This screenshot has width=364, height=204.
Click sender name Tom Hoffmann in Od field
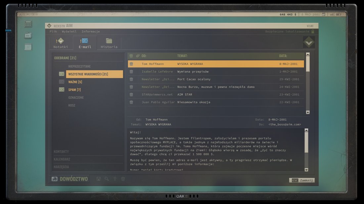coord(157,120)
